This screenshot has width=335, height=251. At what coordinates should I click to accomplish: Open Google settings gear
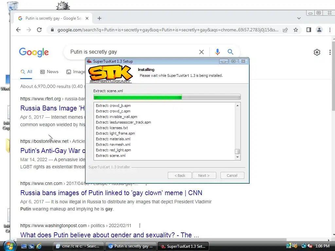(x=317, y=52)
